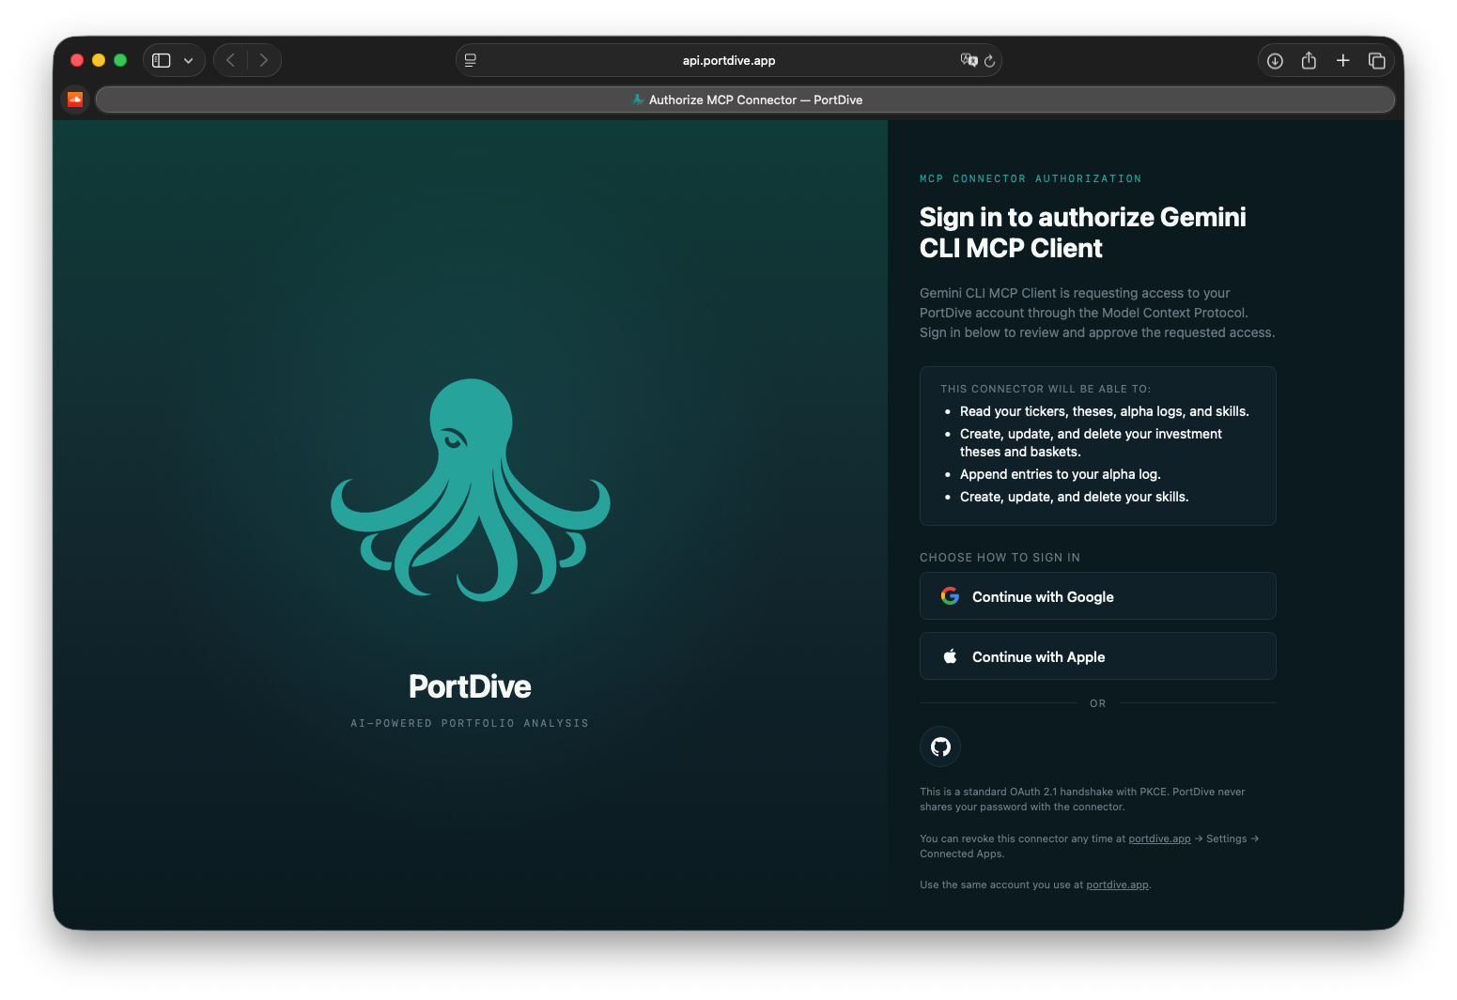This screenshot has height=1000, width=1457.
Task: Click the api.portdive.app address field
Action: pos(729,60)
